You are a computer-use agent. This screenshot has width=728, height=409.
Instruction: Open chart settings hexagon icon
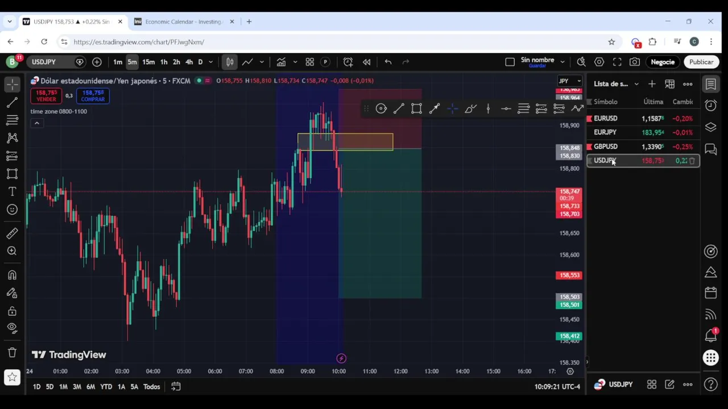[599, 62]
